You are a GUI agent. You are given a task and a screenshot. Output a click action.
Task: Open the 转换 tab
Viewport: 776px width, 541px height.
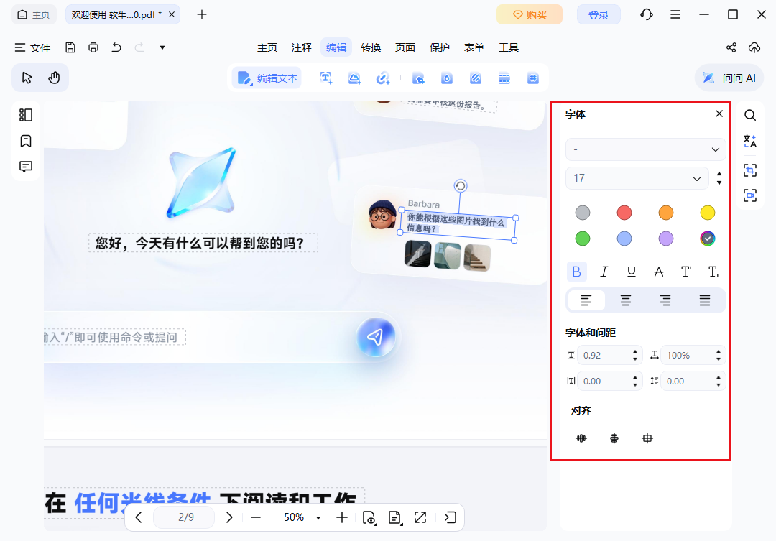(371, 47)
